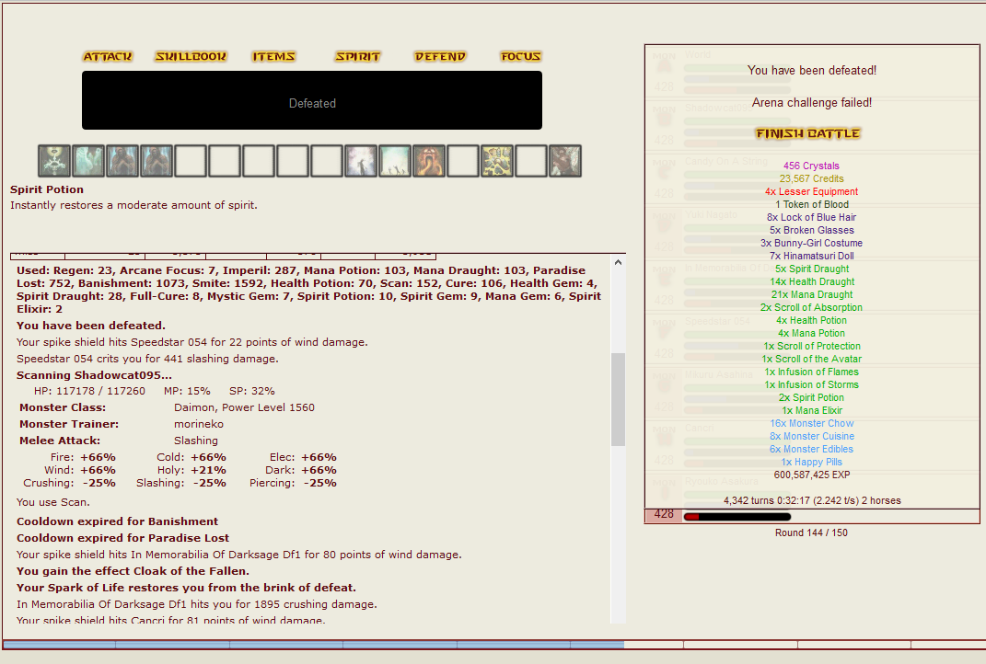Click the '600,587,425 EXP' line
This screenshot has height=664, width=986.
(812, 475)
